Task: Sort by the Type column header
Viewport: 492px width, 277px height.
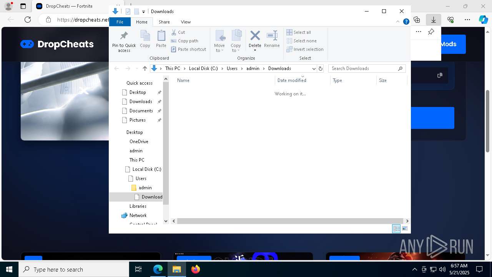Action: click(354, 80)
